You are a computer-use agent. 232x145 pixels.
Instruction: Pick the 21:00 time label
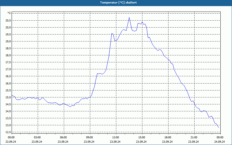pyautogui.click(x=194, y=137)
